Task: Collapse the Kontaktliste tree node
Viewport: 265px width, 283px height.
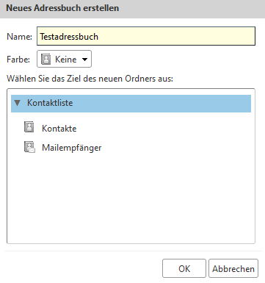Action: coord(17,103)
